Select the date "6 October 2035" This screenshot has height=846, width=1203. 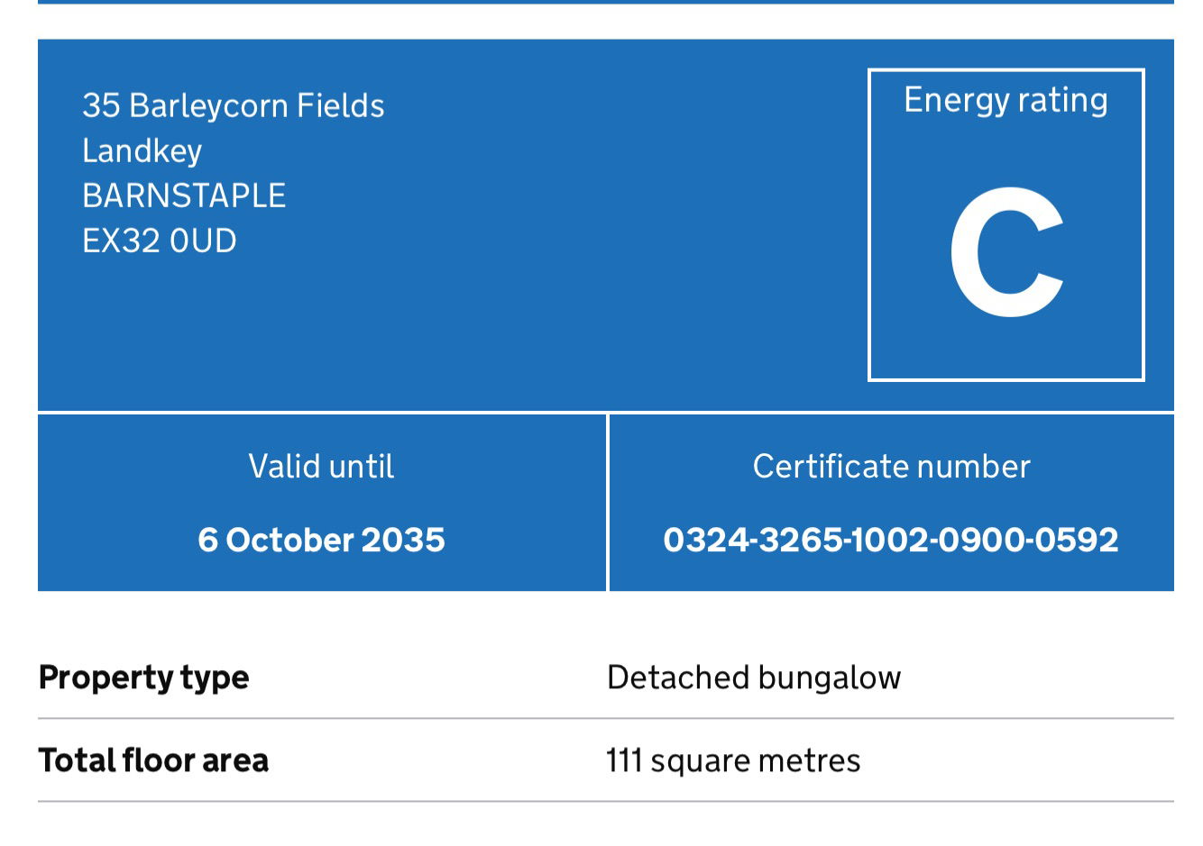pos(321,540)
